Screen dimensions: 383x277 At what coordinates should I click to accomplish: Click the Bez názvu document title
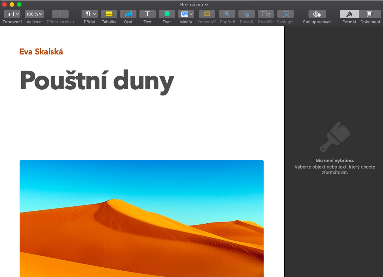(x=191, y=4)
